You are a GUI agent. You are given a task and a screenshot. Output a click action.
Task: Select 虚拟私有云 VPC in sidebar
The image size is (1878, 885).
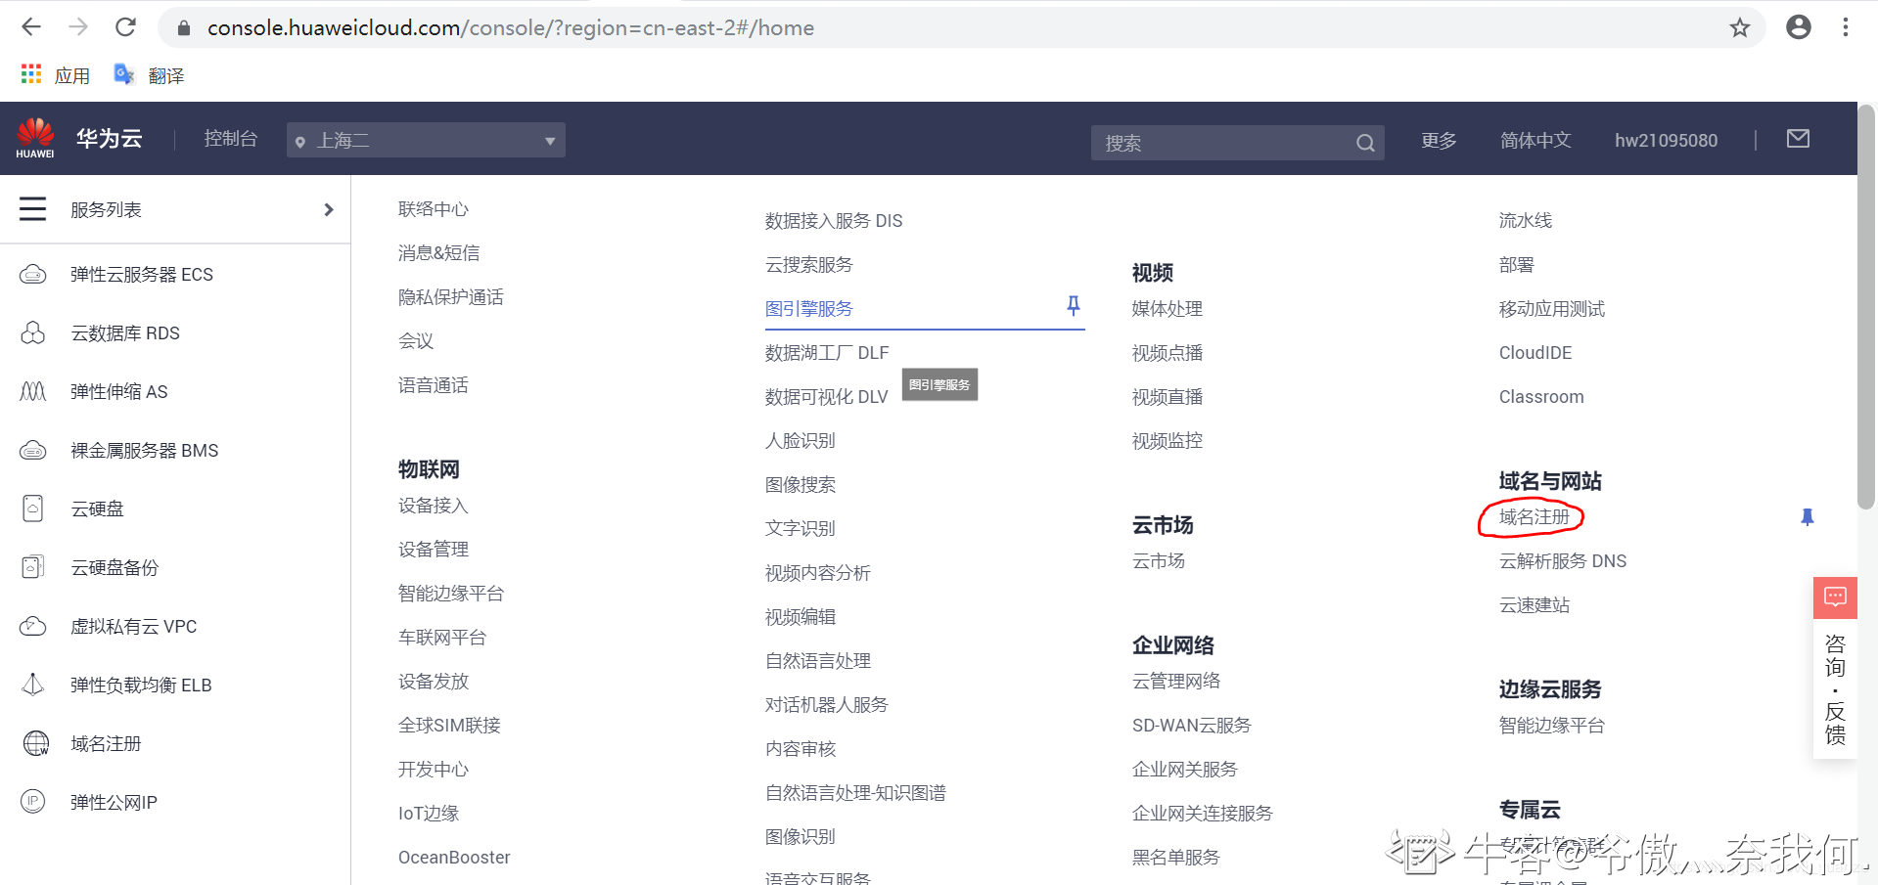tap(134, 627)
